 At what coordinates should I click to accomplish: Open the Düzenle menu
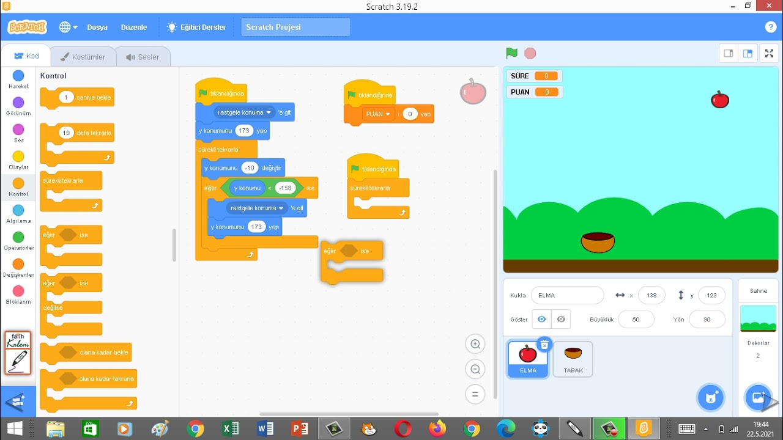[x=134, y=27]
